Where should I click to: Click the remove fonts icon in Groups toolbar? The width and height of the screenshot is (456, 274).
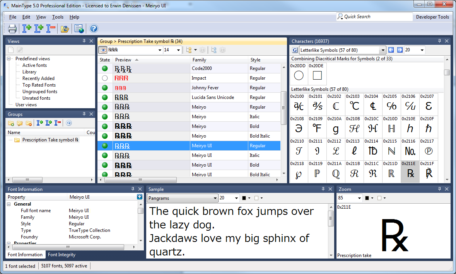click(x=58, y=123)
